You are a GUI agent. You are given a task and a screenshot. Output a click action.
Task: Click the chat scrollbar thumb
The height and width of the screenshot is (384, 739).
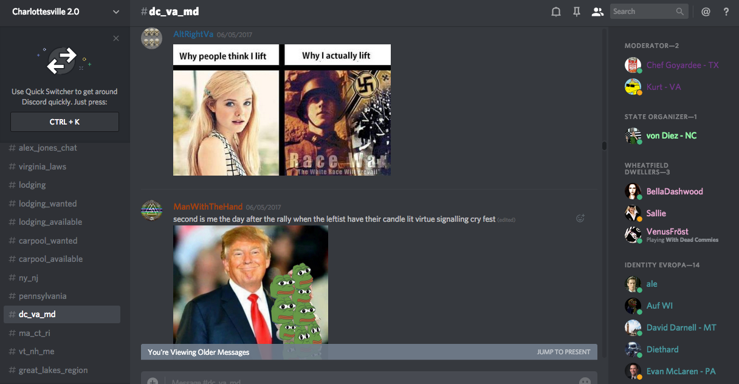click(x=604, y=146)
